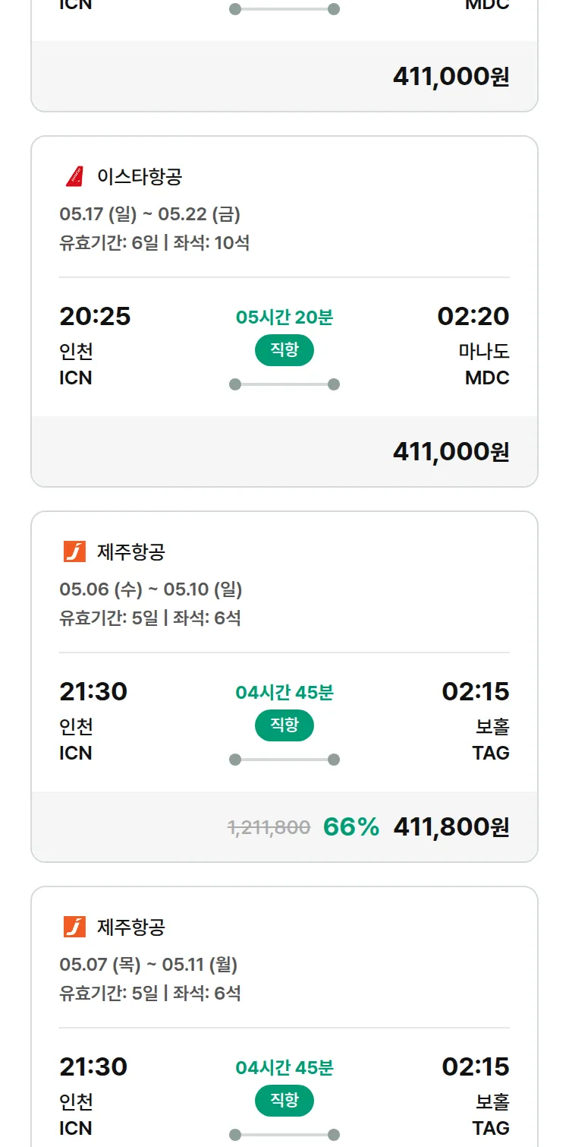
Task: Click the 05.06 (수) ~ 05.10 (일) date range
Action: pos(150,589)
